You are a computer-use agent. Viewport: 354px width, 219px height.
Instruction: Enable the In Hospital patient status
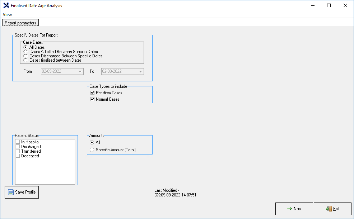click(x=18, y=142)
